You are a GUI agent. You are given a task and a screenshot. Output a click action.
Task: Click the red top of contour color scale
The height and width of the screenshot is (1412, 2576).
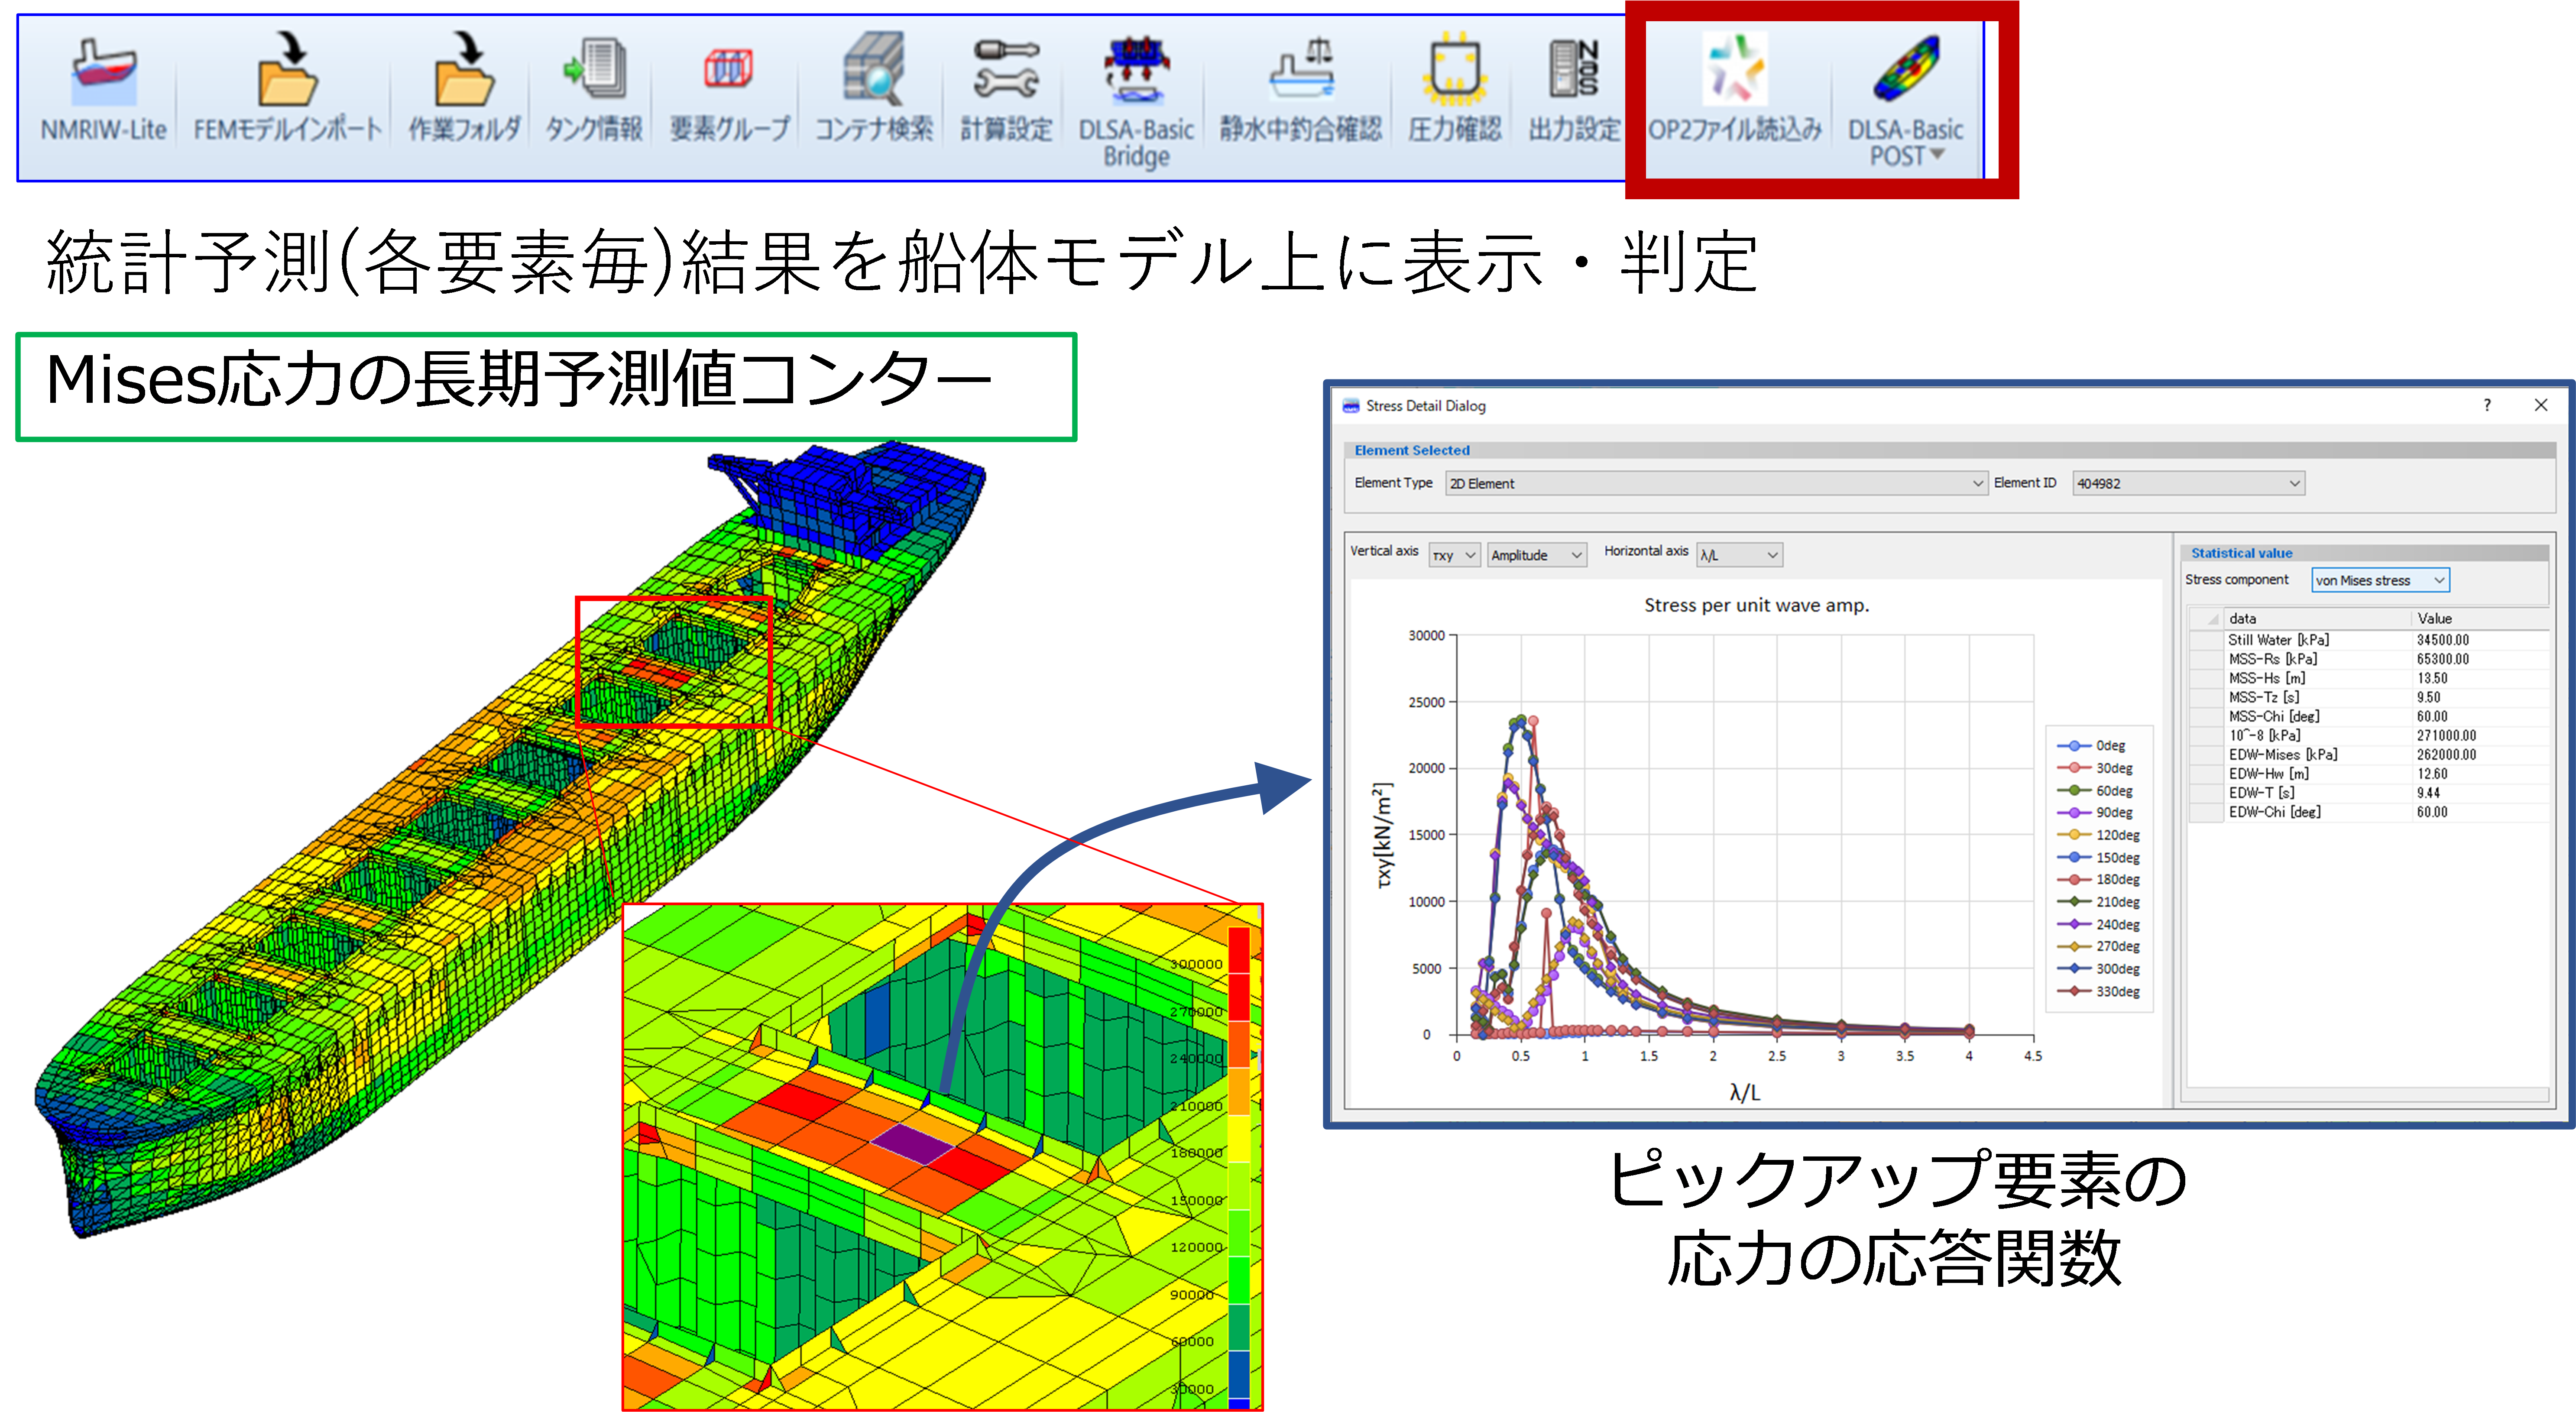click(1239, 950)
